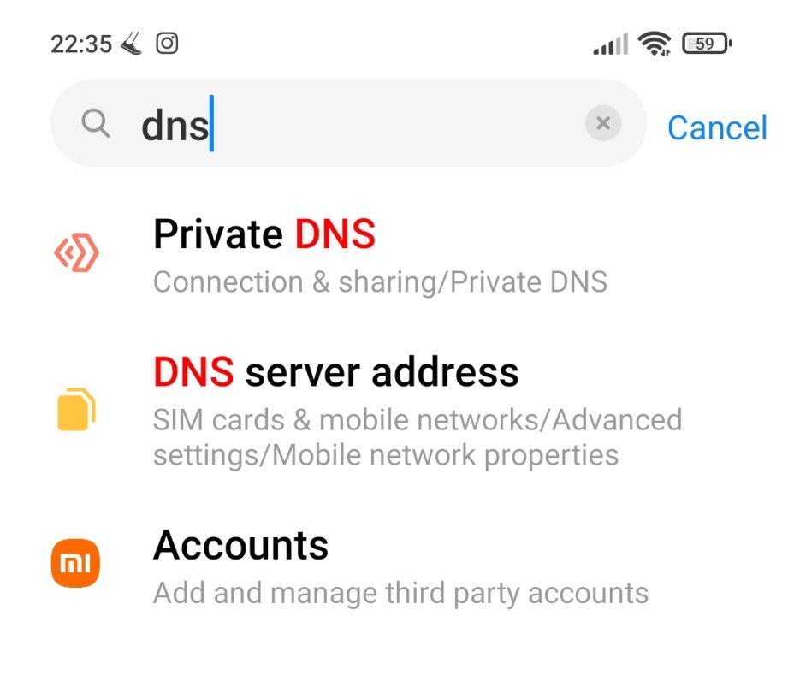Viewport: 788px width, 687px height.
Task: Tap the shoe-shaped icon next to the clock
Action: tap(132, 44)
